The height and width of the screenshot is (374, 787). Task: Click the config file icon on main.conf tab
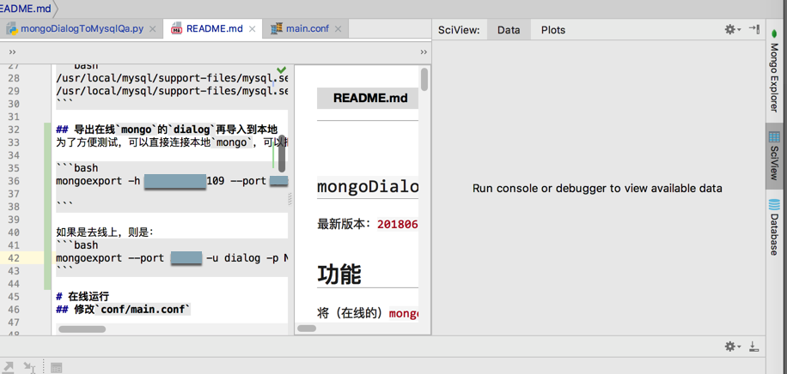pos(277,29)
